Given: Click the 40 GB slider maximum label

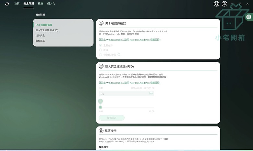Looking at the screenshot, I should pyautogui.click(x=152, y=111).
